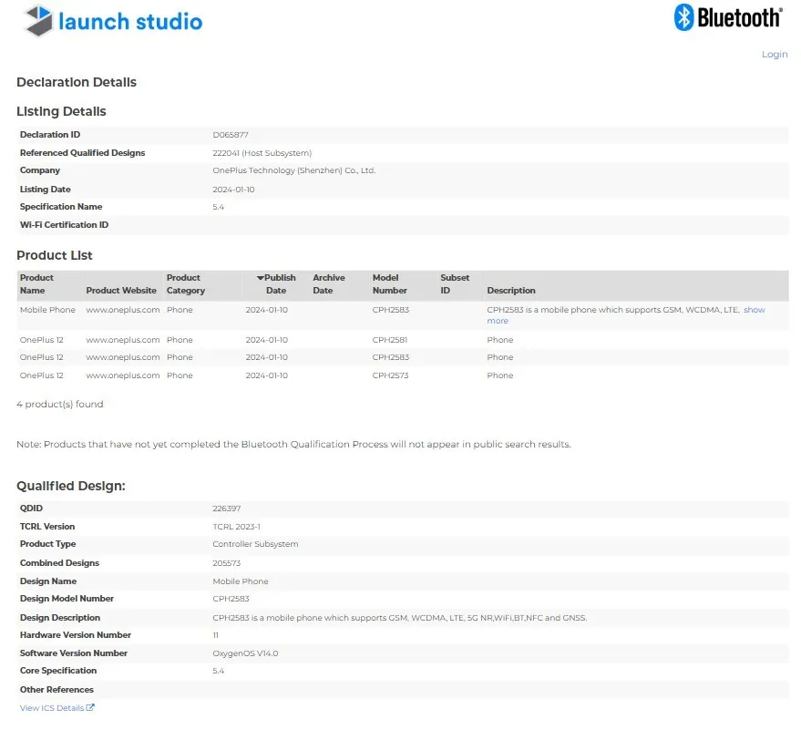801x730 pixels.
Task: Click the Product Website column header
Action: [121, 291]
